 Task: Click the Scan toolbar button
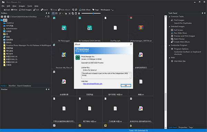(x=7, y=10)
